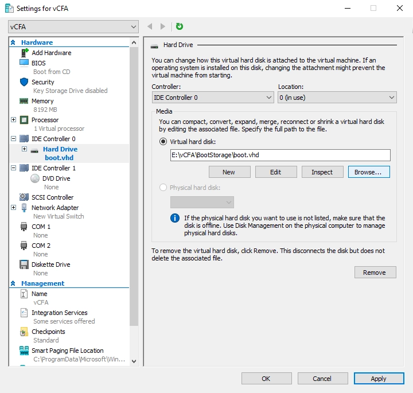This screenshot has width=413, height=393.
Task: Click the 'boot.vhd' label in tree
Action: [59, 158]
